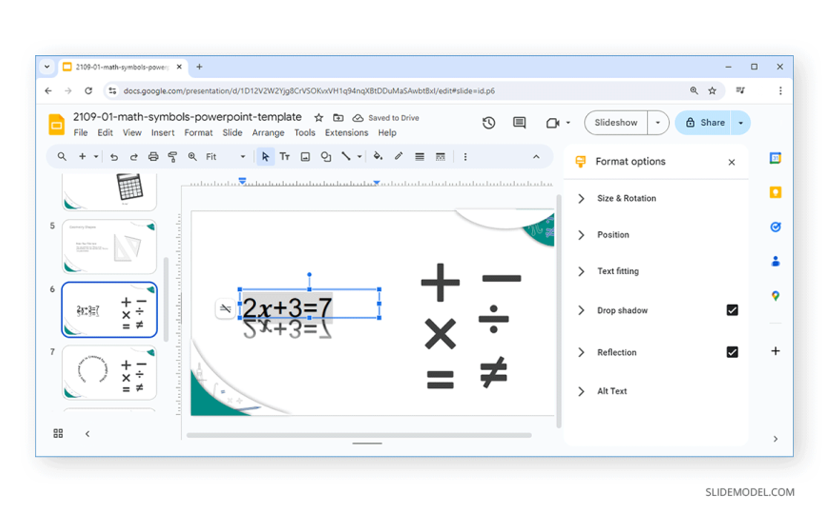Screen dimensions: 828x513
Task: Open the Slideshow options dropdown arrow
Action: tap(658, 123)
